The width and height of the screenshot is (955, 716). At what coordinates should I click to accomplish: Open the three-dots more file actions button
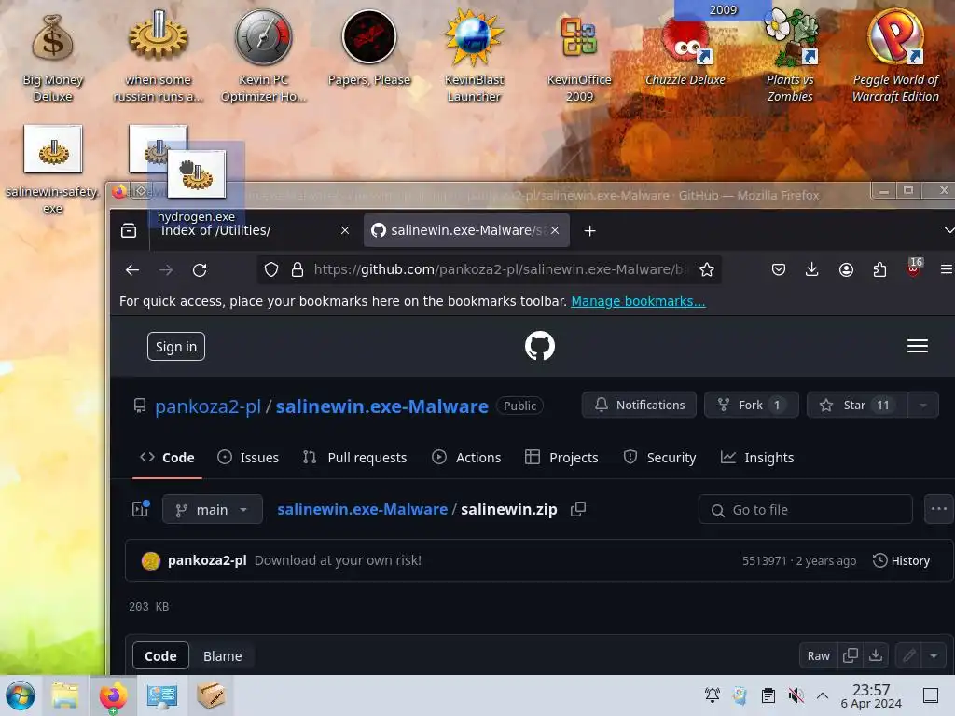pos(938,509)
